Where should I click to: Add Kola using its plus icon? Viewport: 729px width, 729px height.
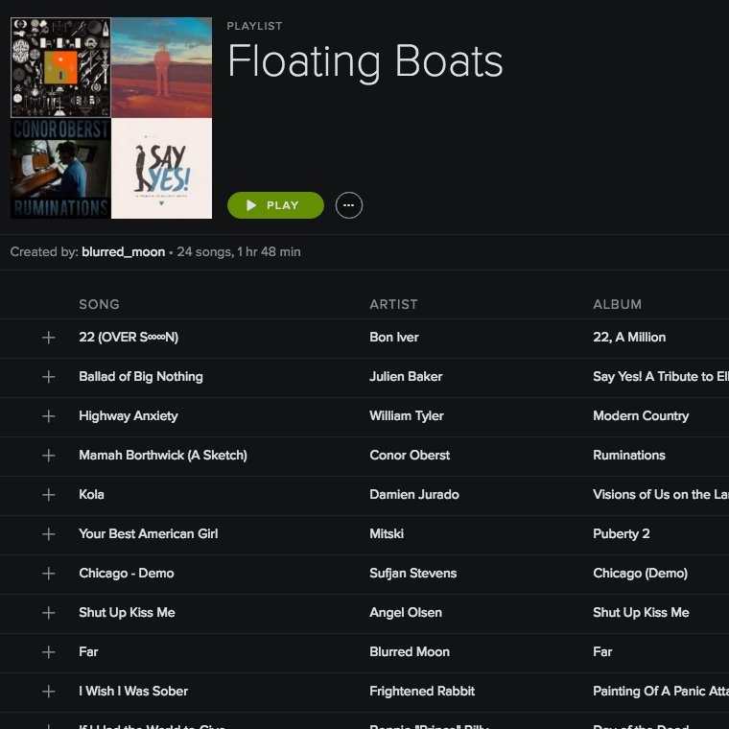click(x=48, y=495)
